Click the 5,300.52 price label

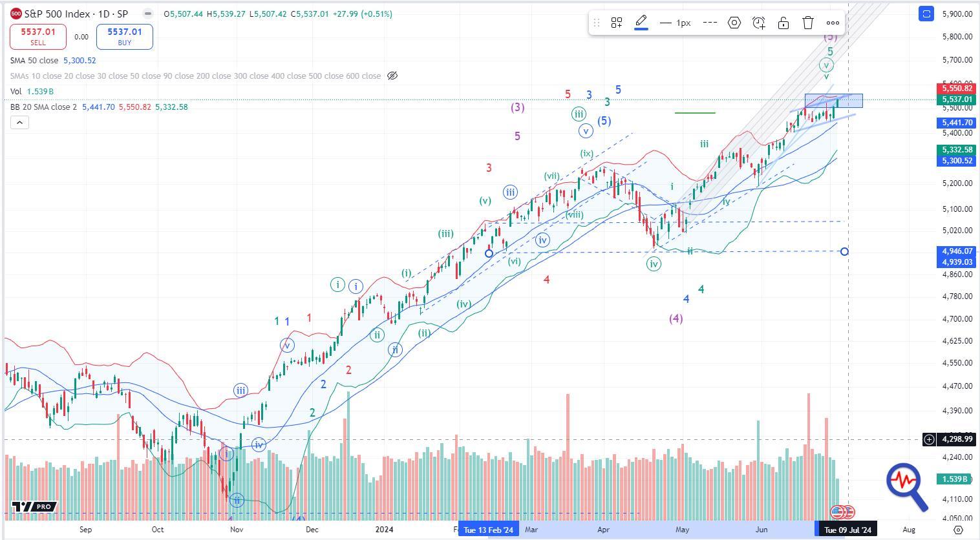(x=957, y=161)
